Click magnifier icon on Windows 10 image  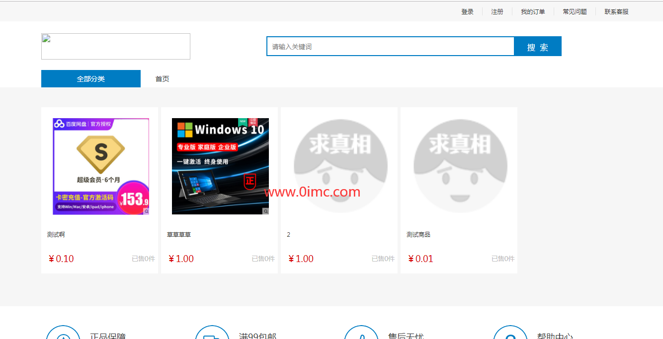[266, 211]
